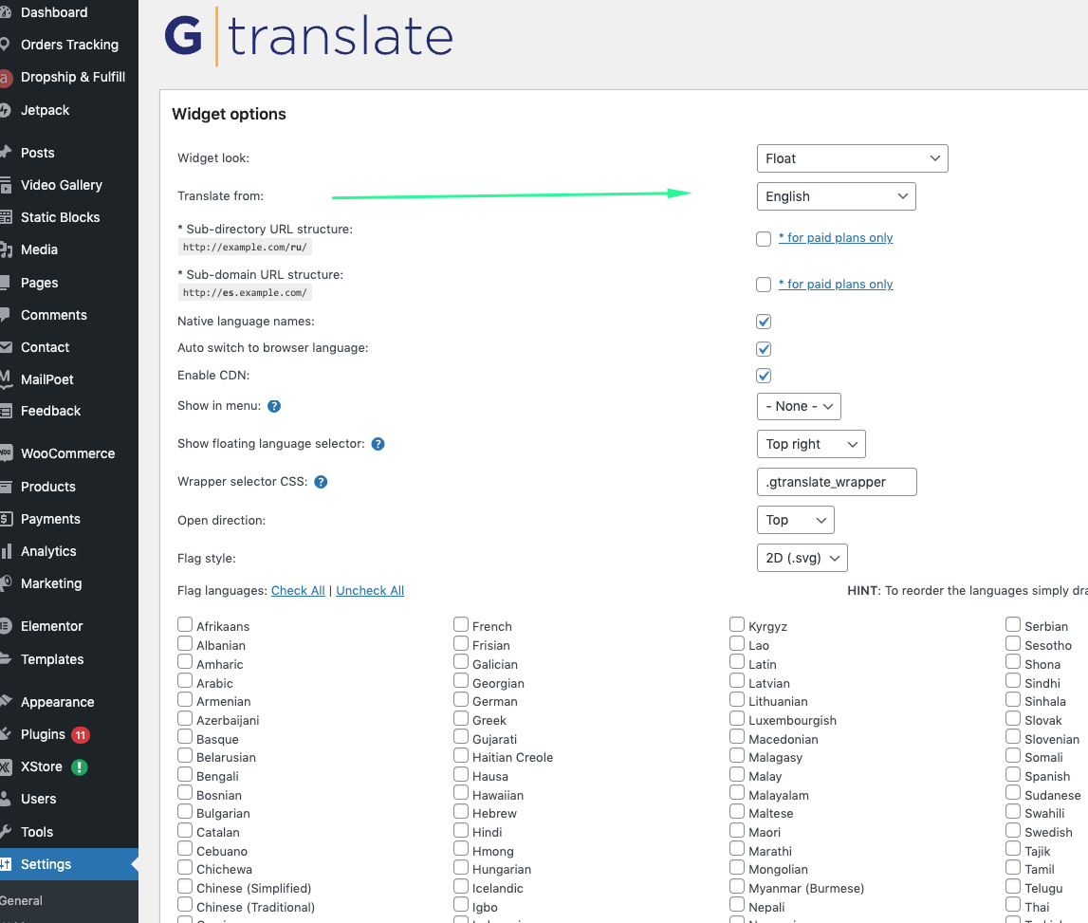Tick the Serbian language checkbox
Image resolution: width=1088 pixels, height=923 pixels.
point(1013,624)
